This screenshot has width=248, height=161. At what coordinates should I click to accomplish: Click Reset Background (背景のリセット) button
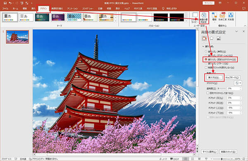228,152
